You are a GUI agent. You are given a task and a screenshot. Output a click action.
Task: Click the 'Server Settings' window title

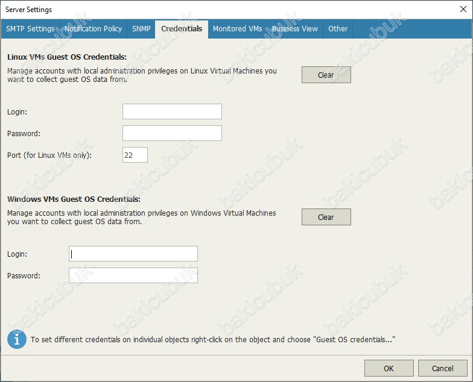coord(29,10)
